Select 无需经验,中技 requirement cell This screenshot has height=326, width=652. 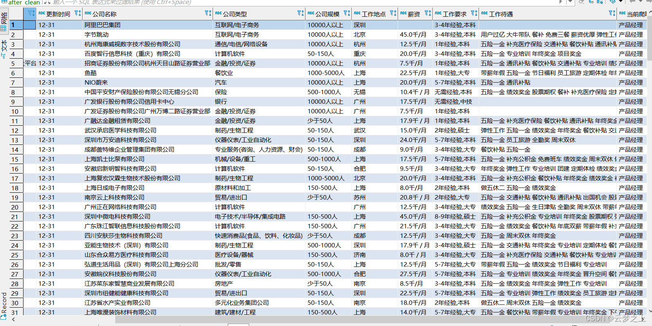(456, 102)
